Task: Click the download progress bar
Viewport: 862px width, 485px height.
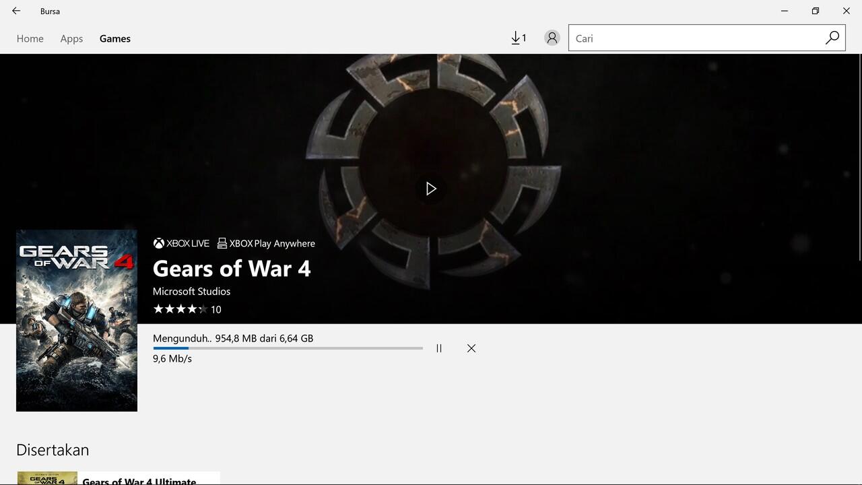Action: pos(288,348)
